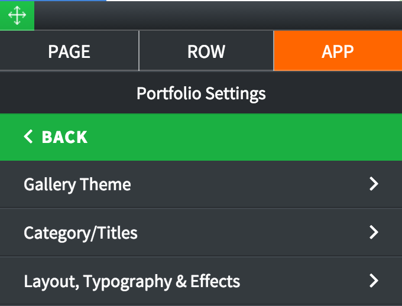Click the Layout, Typography & Effects label
This screenshot has height=306, width=402.
(132, 282)
